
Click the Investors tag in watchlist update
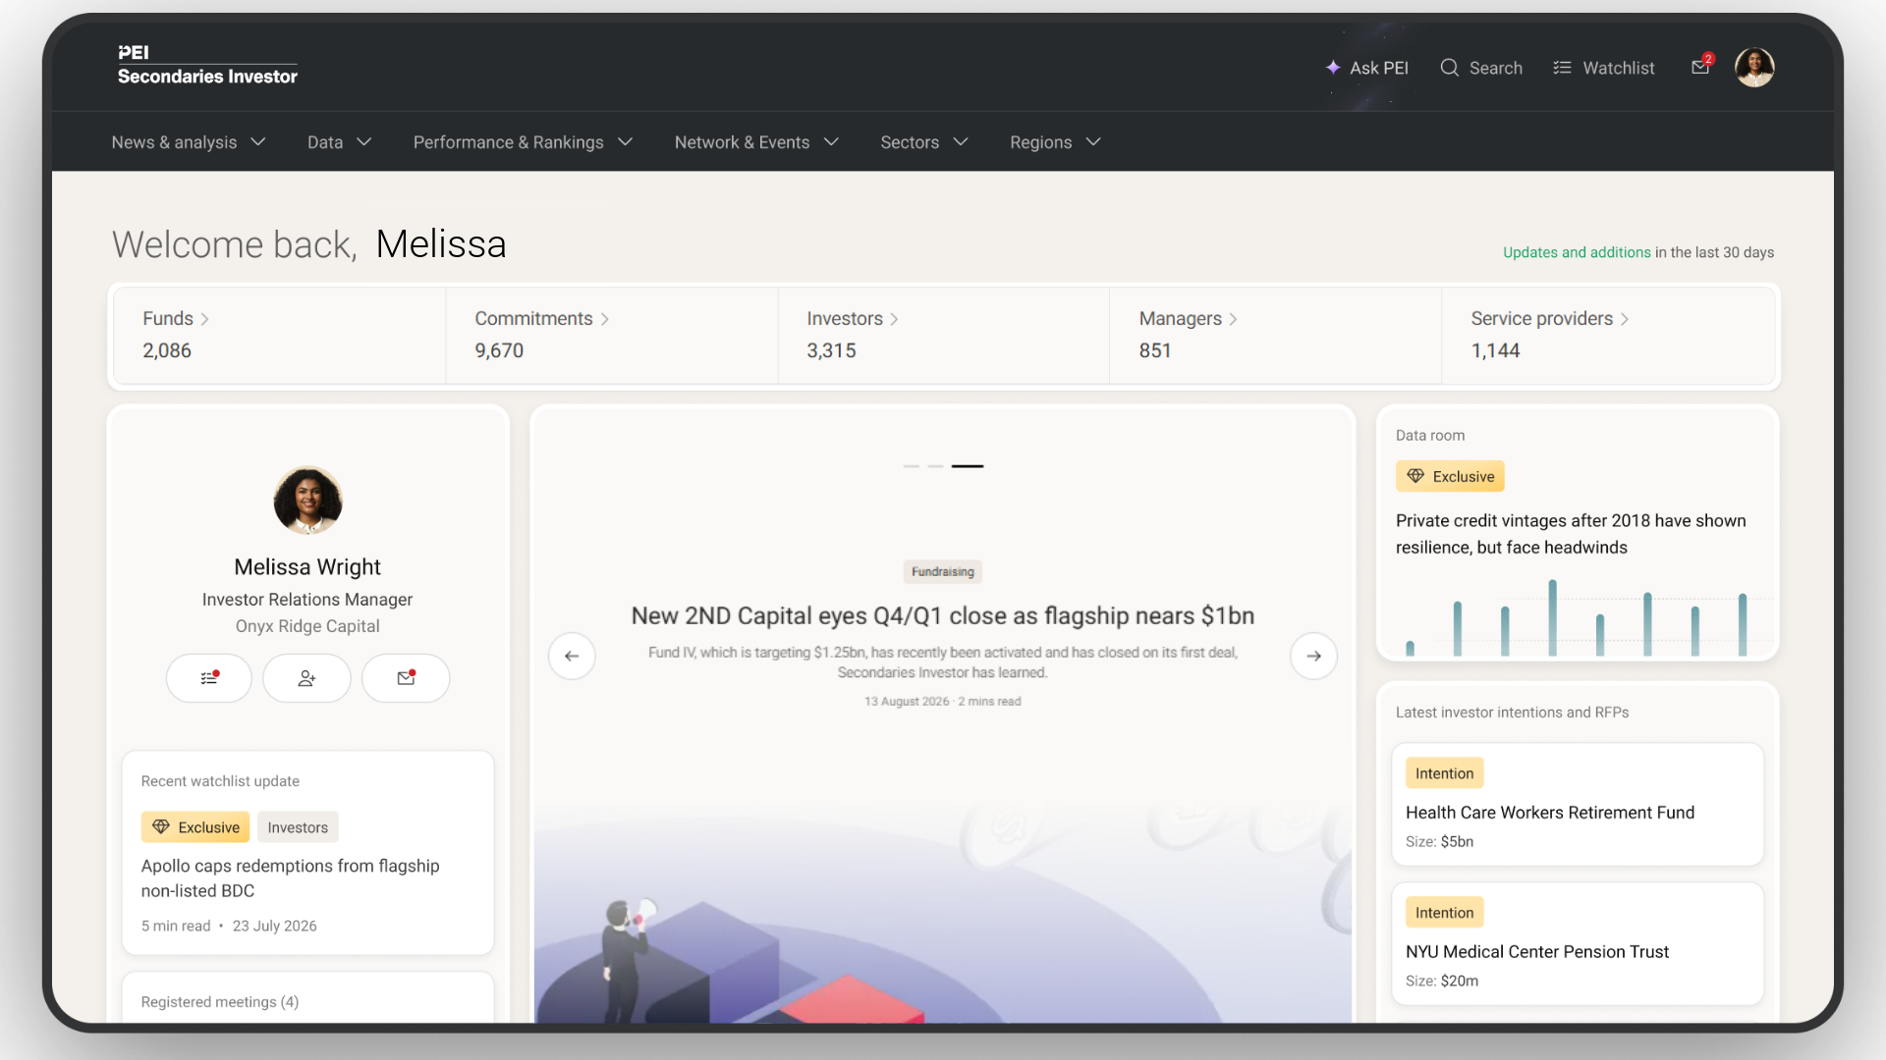(x=298, y=827)
